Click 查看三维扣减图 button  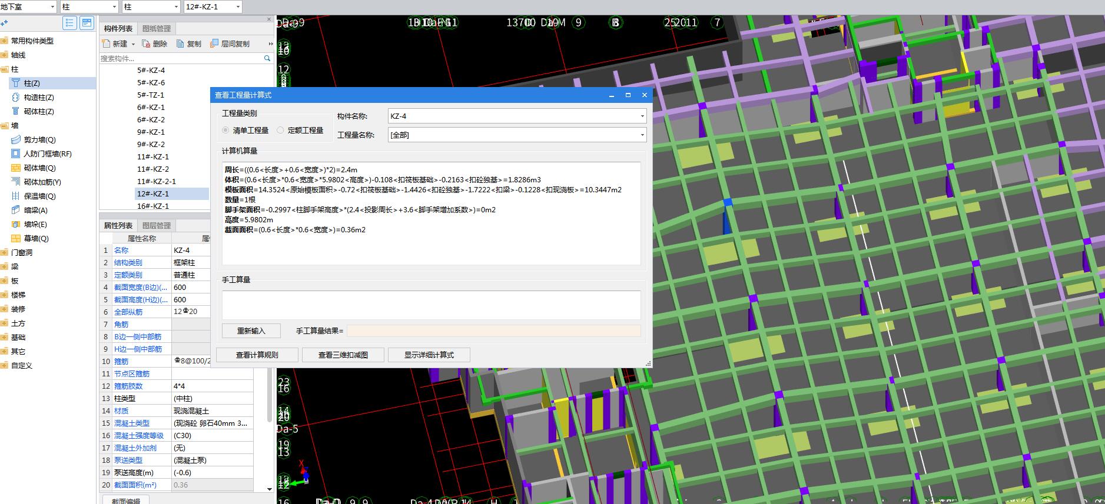pyautogui.click(x=343, y=355)
